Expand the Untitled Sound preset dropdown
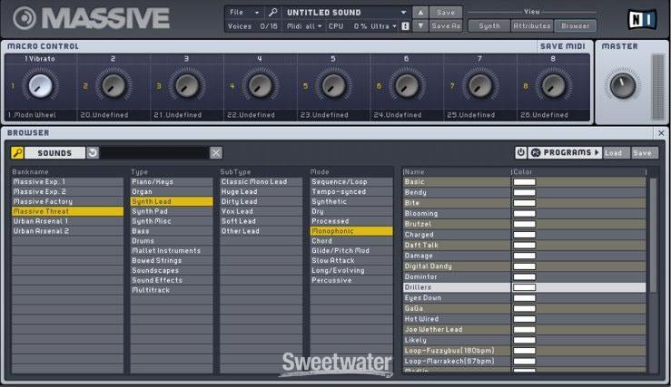Viewport: 671px width, 387px height. point(402,13)
